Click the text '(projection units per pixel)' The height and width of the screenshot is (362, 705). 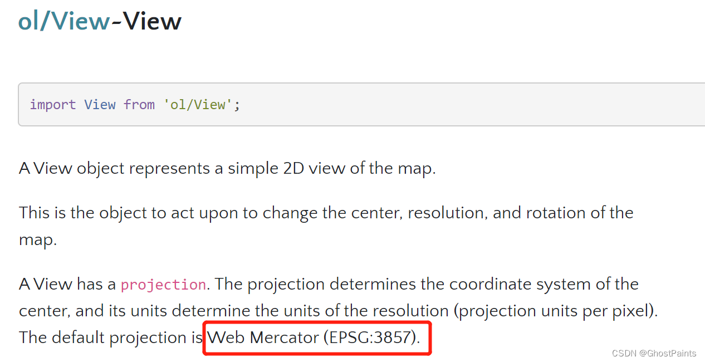tap(553, 311)
